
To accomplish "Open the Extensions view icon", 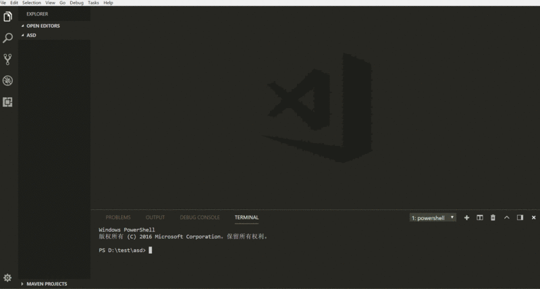I will (x=7, y=102).
